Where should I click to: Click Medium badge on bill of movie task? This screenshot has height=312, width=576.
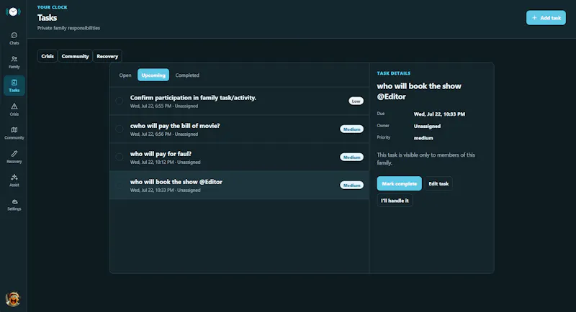351,129
